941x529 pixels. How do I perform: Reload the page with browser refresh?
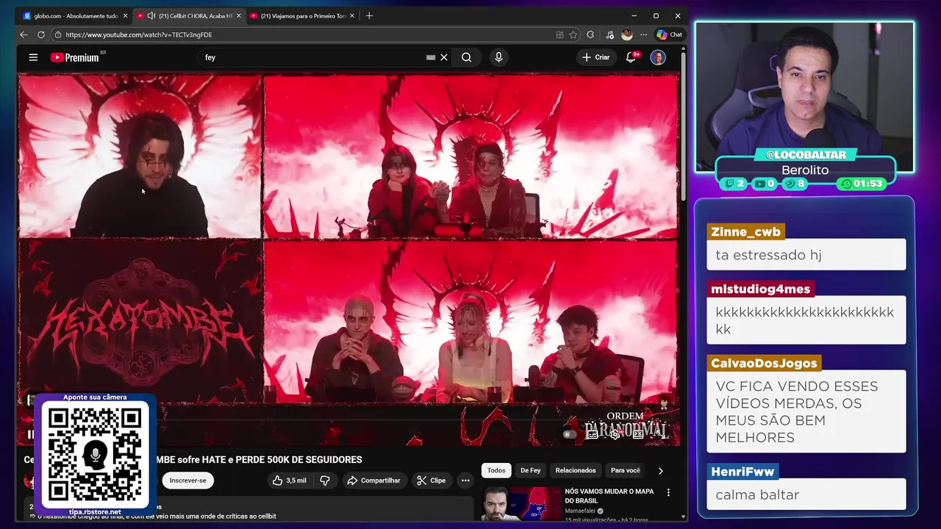coord(41,35)
